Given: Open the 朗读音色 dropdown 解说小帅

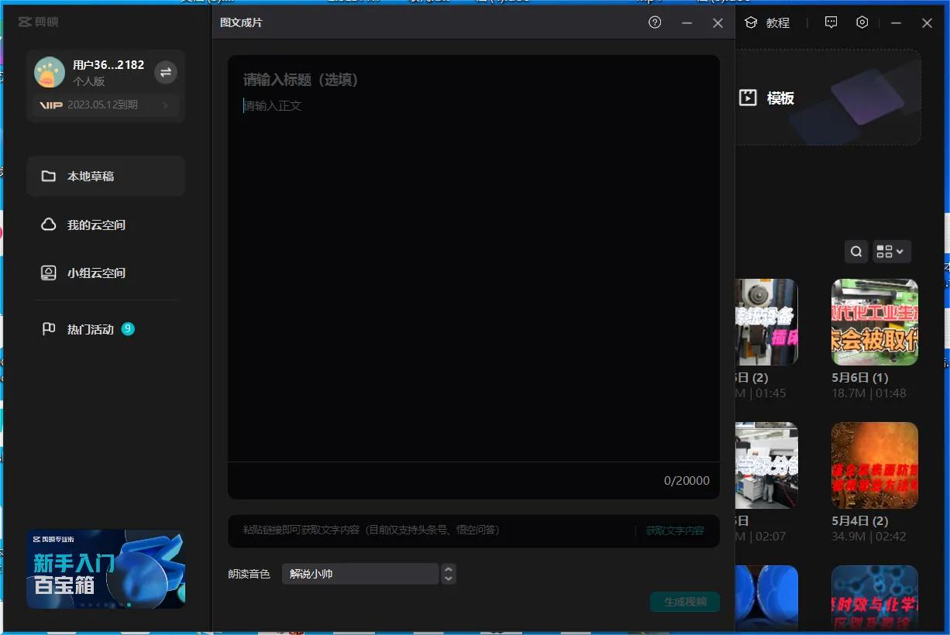Looking at the screenshot, I should pos(360,574).
